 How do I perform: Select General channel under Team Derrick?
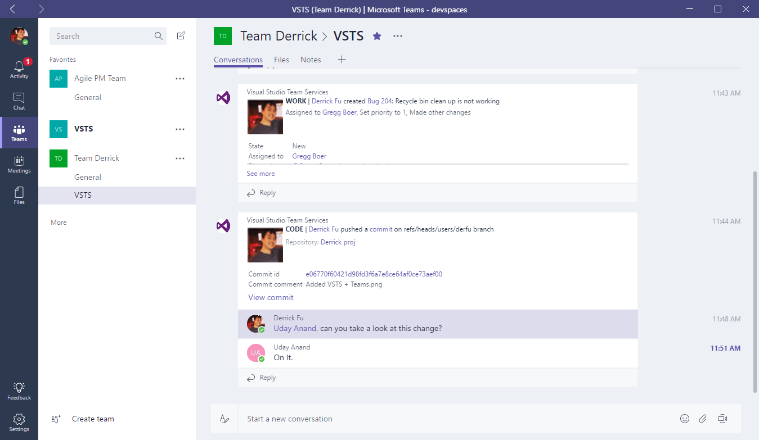(88, 177)
